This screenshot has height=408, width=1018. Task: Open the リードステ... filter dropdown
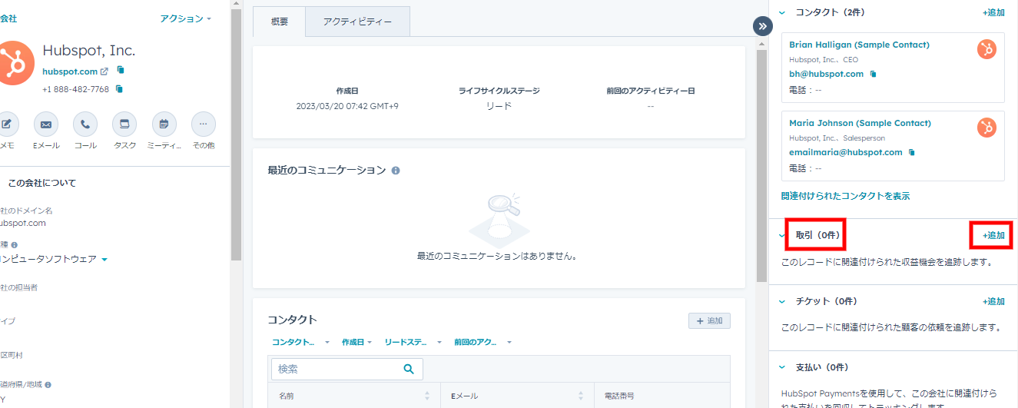pyautogui.click(x=413, y=342)
